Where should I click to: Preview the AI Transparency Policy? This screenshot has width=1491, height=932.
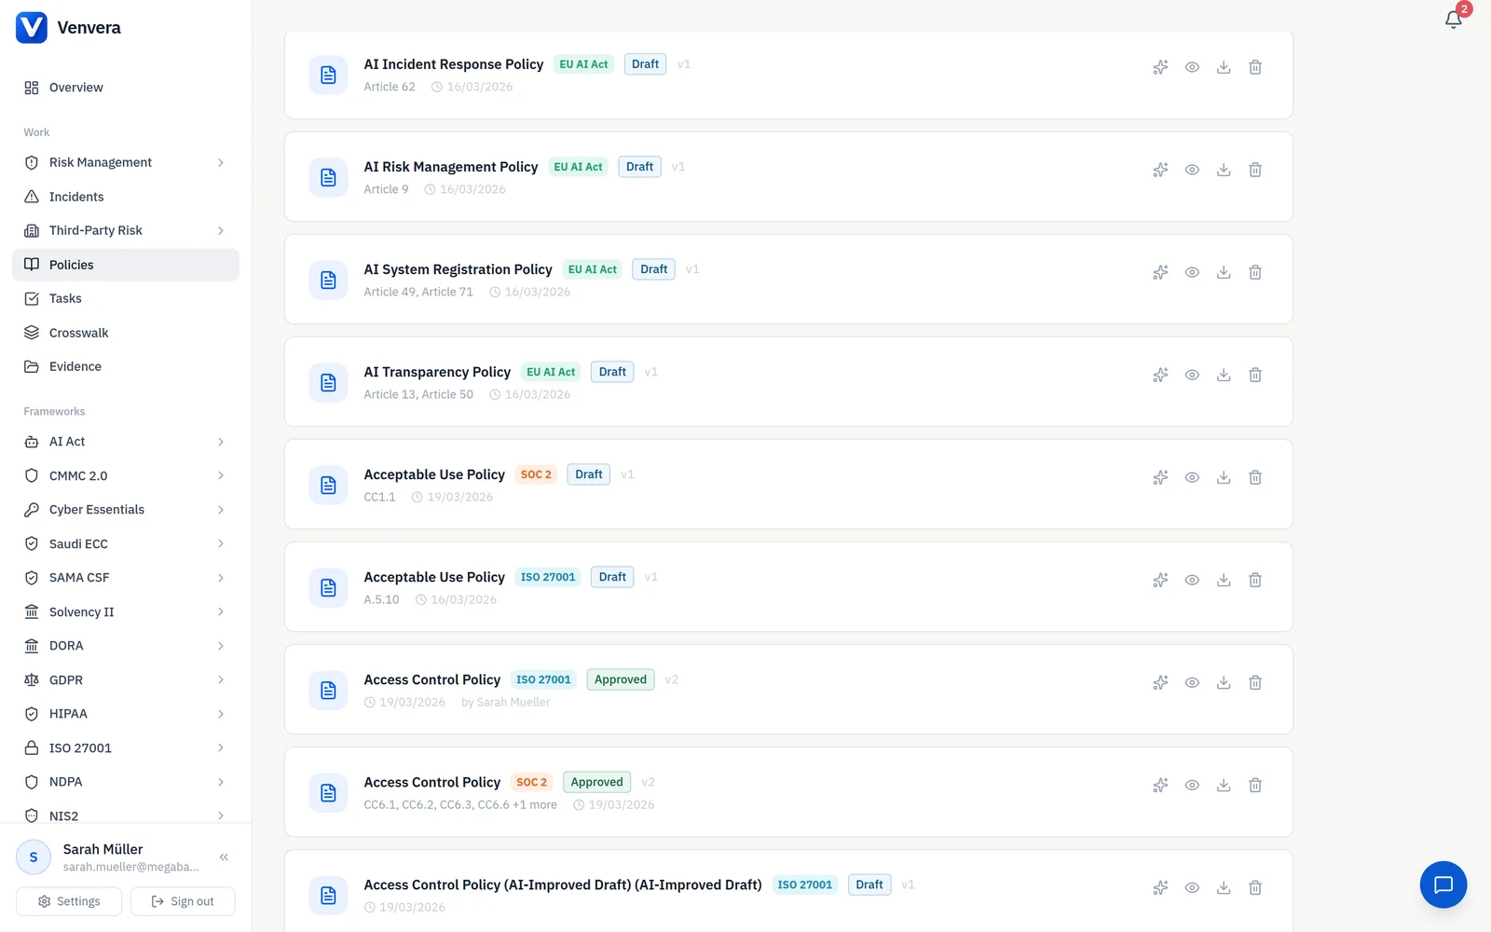[x=1192, y=375]
